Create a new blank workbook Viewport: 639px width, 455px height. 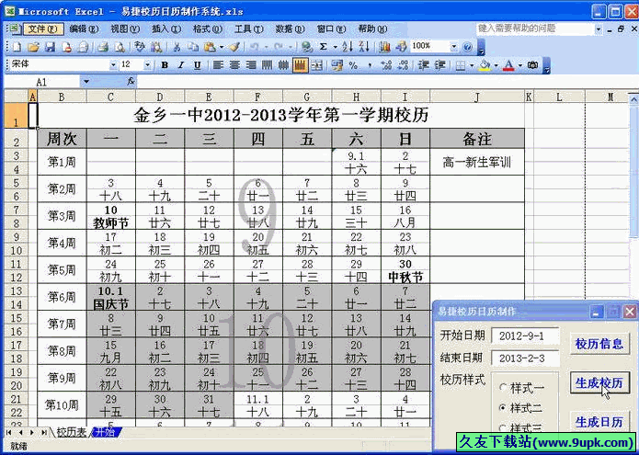tap(17, 47)
